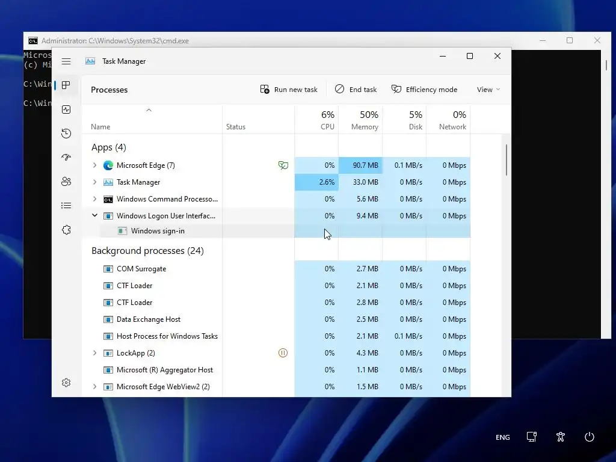Open the Users page from sidebar
Screen dimensions: 616x462
click(x=66, y=182)
